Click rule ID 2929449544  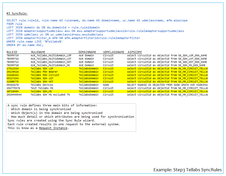(14, 95)
